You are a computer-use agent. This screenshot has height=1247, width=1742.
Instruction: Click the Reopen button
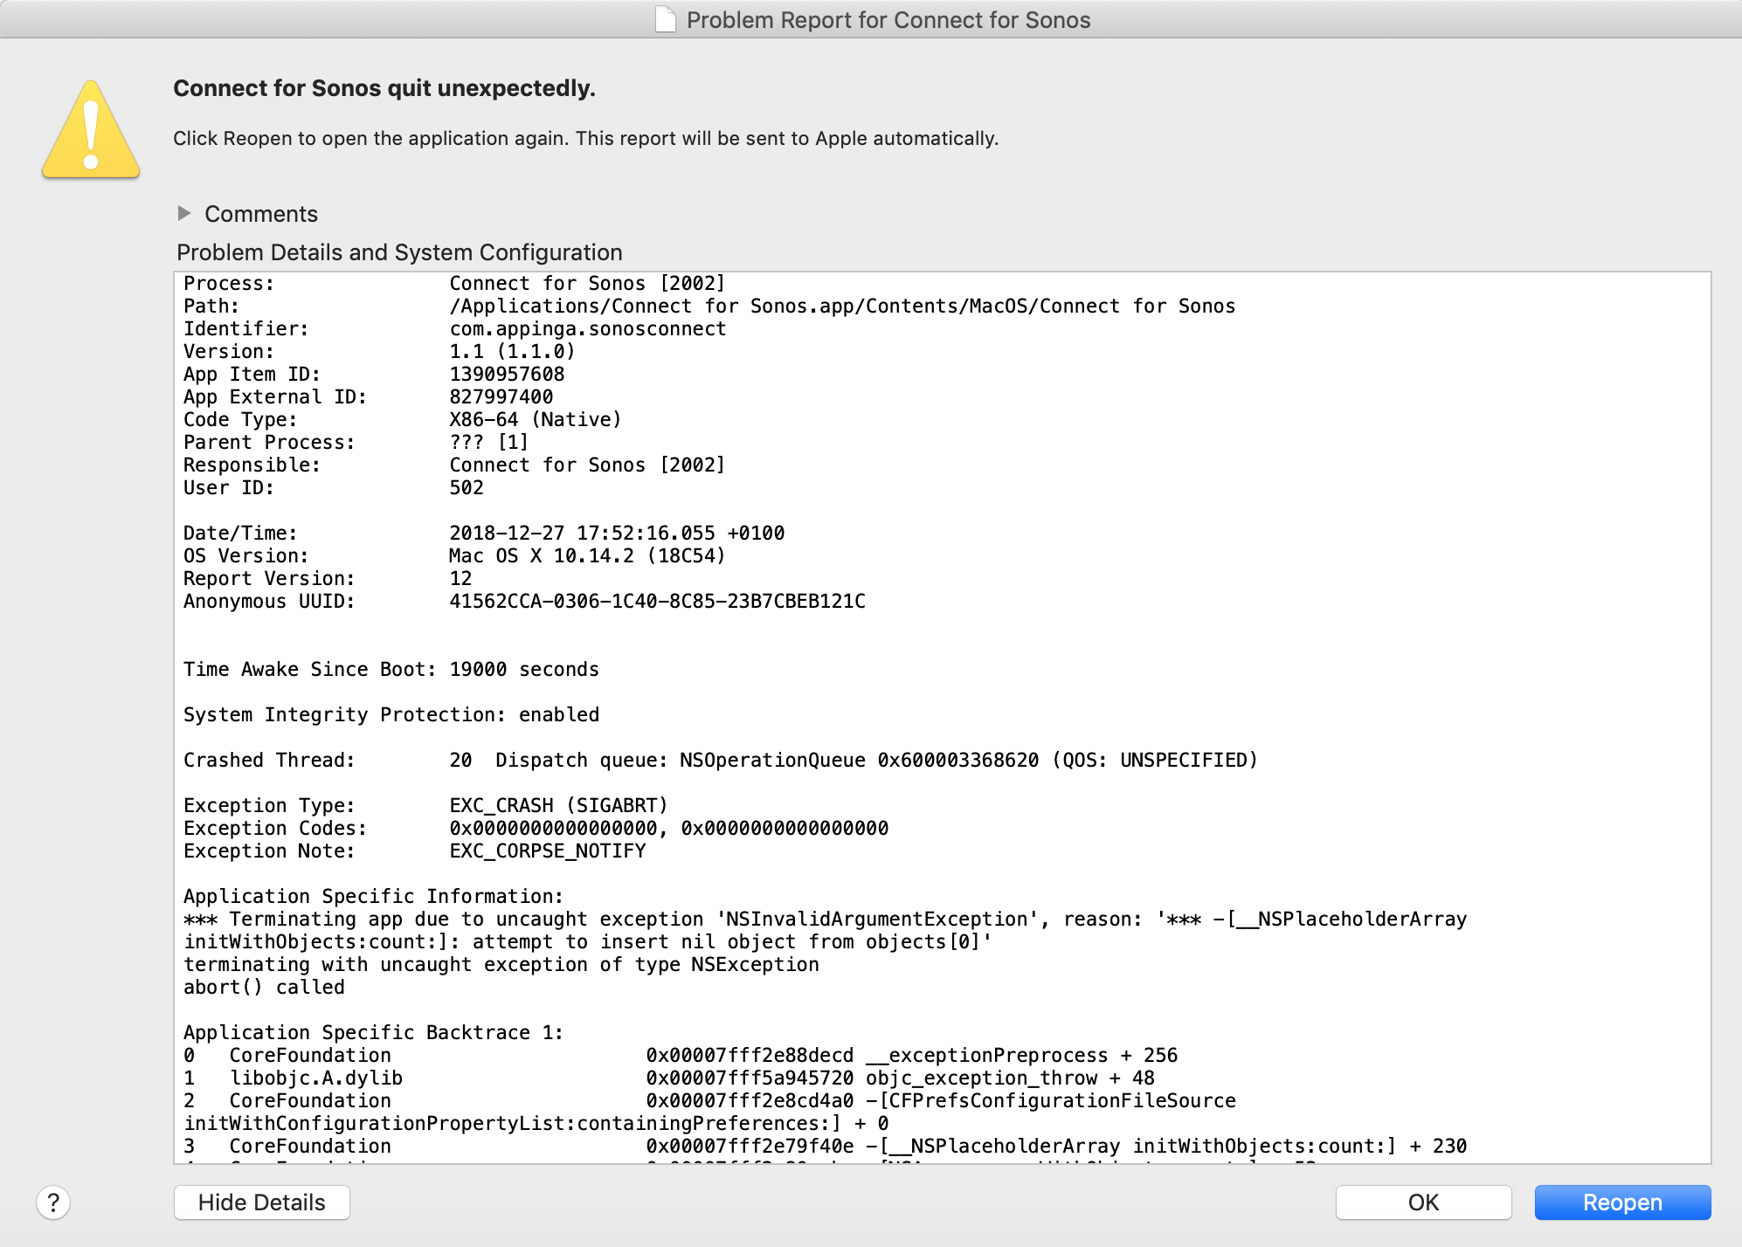tap(1622, 1202)
